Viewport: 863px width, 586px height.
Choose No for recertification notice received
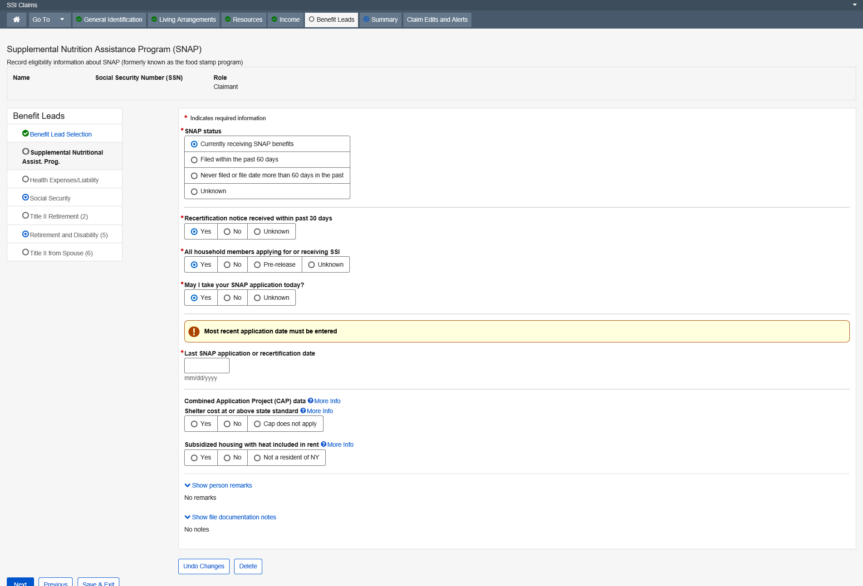(x=227, y=232)
